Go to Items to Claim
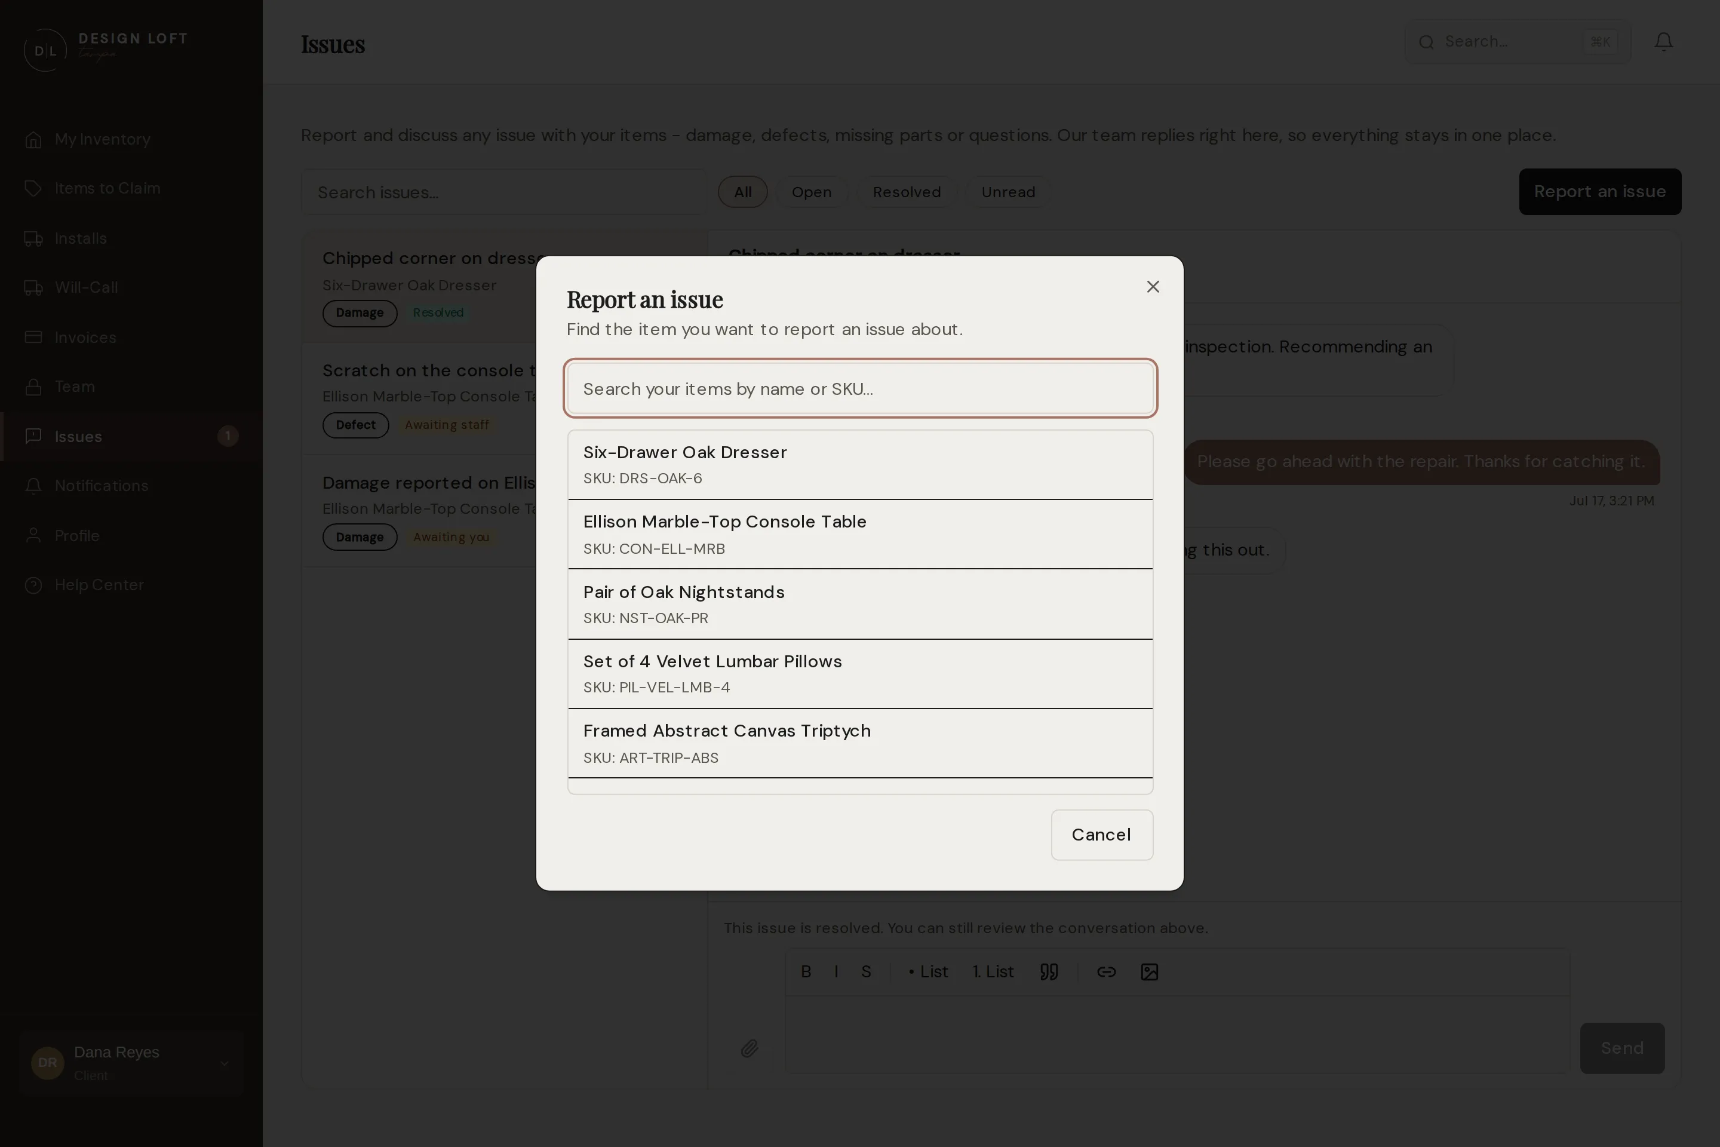The image size is (1720, 1147). [x=131, y=188]
